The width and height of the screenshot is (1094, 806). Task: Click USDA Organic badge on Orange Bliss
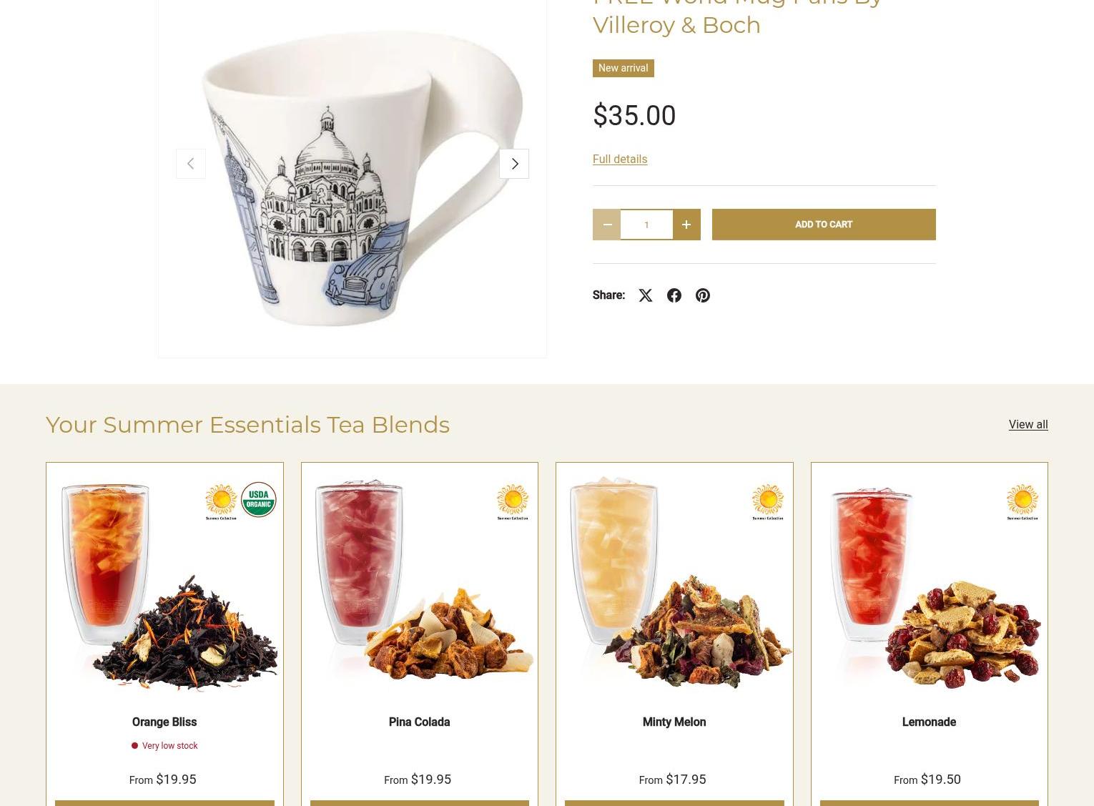point(258,499)
